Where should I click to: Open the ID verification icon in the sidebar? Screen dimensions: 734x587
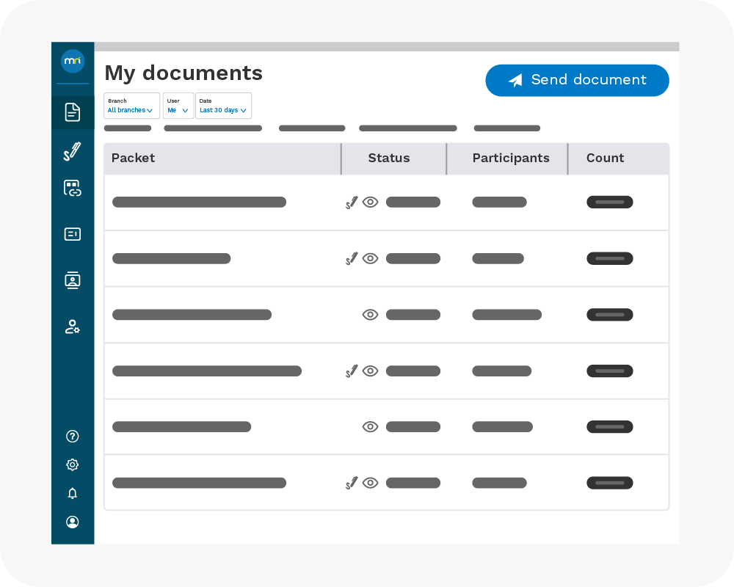73,280
